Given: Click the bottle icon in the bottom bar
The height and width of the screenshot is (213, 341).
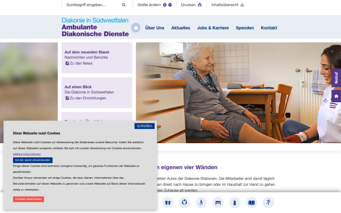Looking at the screenshot, I should coord(235,203).
